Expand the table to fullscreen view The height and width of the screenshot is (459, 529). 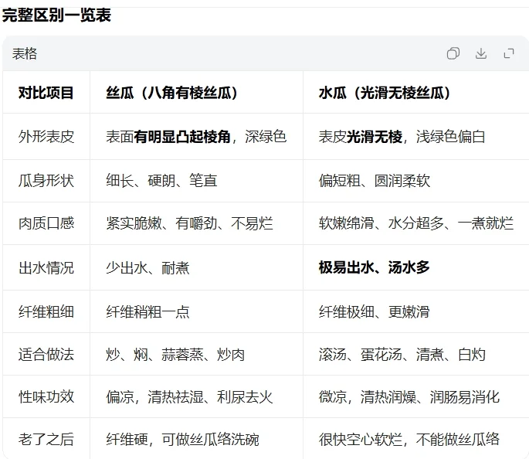tap(509, 53)
